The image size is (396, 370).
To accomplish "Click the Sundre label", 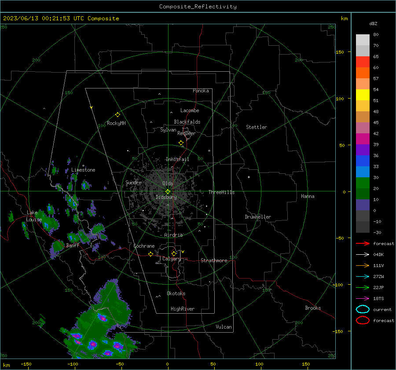I will coord(133,183).
